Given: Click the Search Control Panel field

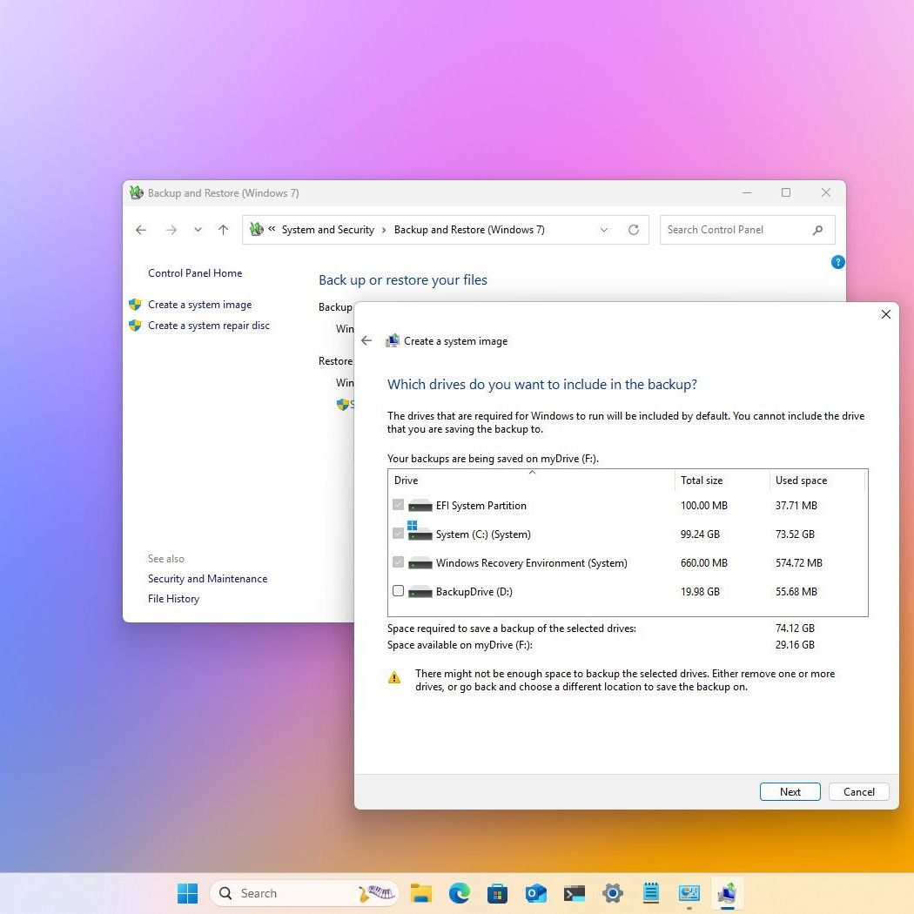Looking at the screenshot, I should click(x=747, y=230).
